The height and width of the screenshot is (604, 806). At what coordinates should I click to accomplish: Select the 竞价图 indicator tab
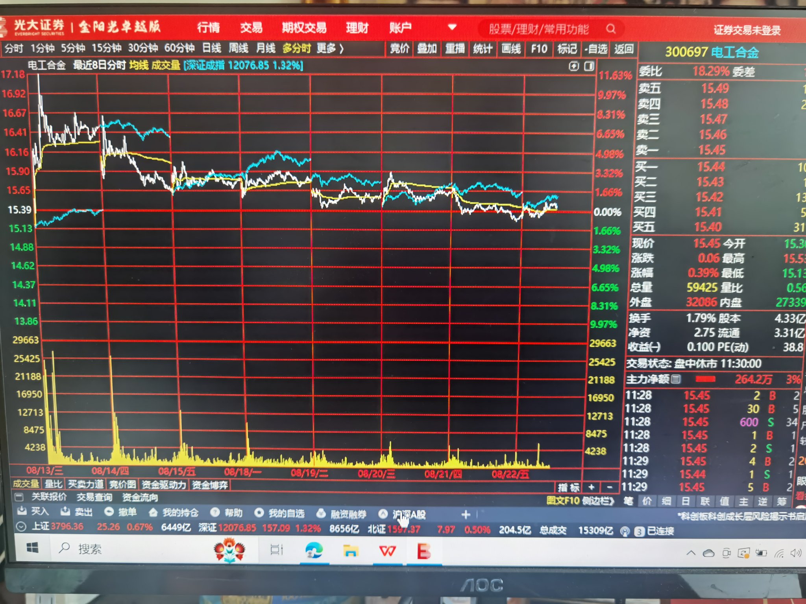tap(123, 484)
